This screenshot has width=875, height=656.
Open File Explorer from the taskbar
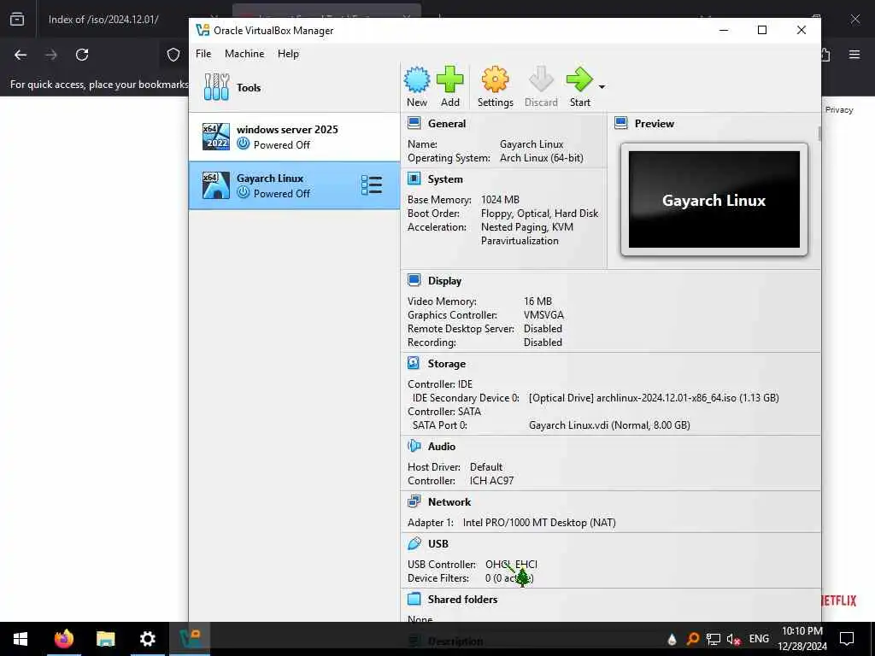[105, 639]
